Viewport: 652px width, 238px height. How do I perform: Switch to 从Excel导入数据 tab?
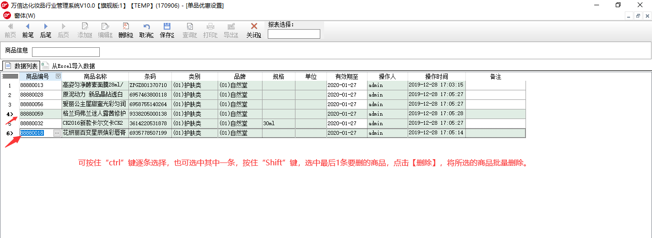point(69,66)
